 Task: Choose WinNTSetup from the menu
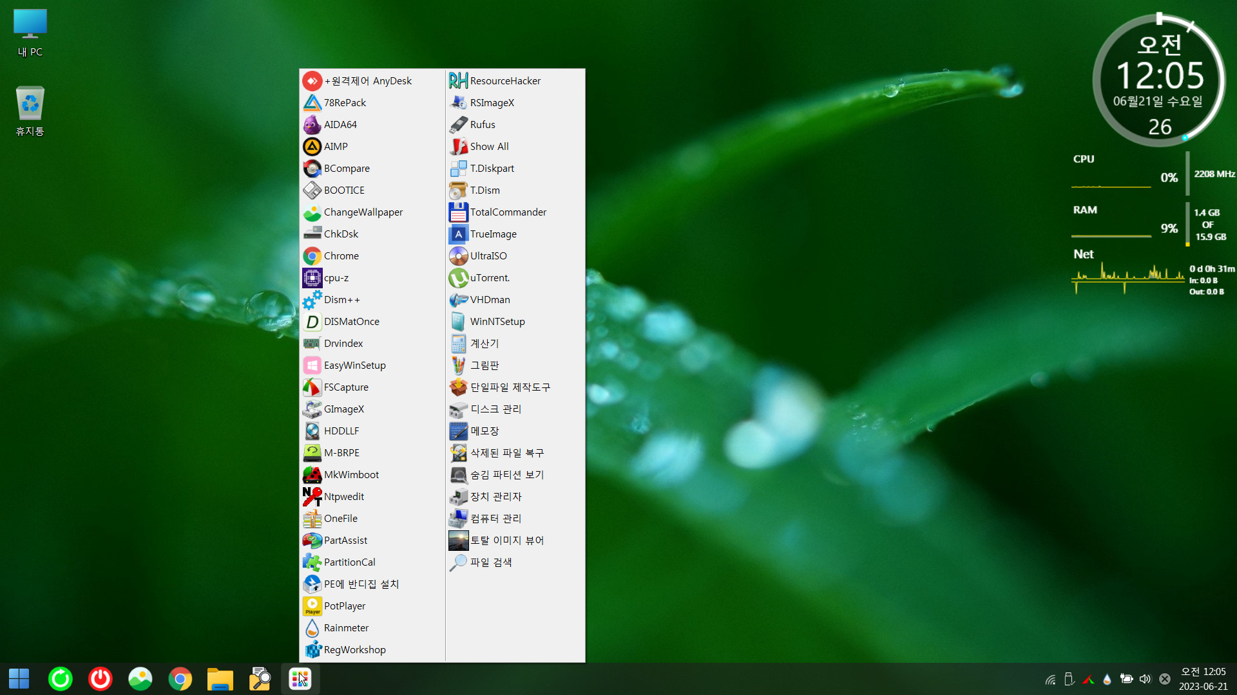(x=515, y=322)
